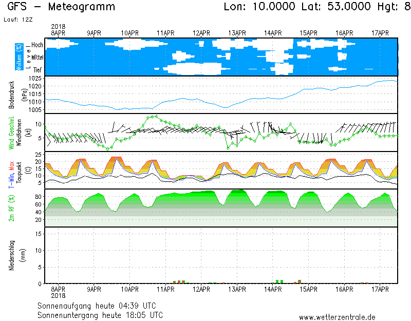Click the Sonnenaufgang heute 04:39 UTC text
Image resolution: width=411 pixels, height=321 pixels.
pyautogui.click(x=100, y=306)
